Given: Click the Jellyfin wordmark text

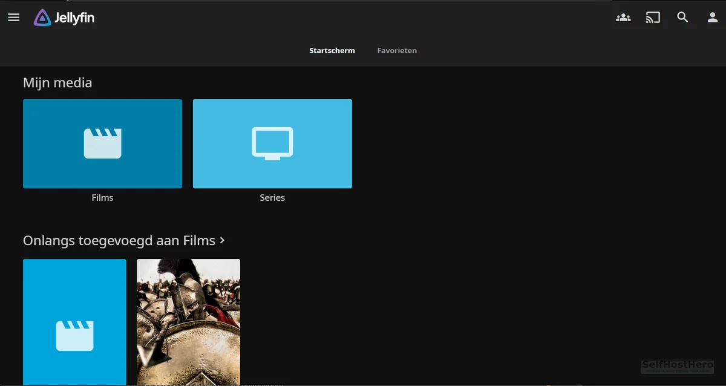Looking at the screenshot, I should coord(74,18).
